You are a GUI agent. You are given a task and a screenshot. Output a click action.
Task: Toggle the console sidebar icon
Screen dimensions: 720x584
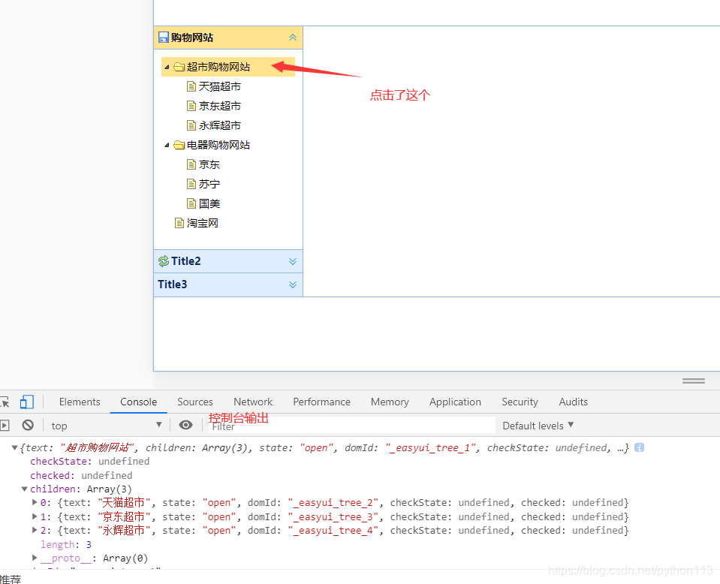[x=5, y=425]
